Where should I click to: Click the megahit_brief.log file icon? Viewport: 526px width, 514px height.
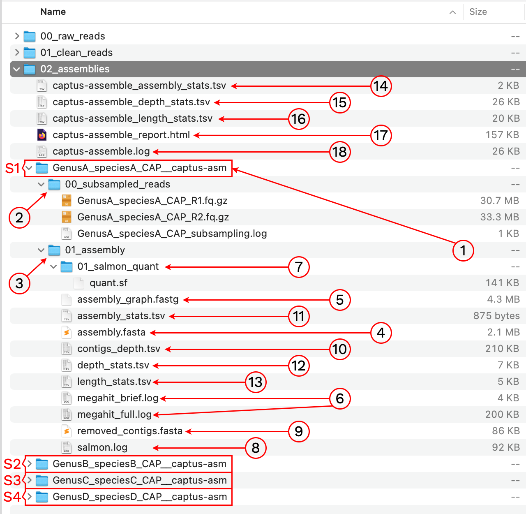(x=67, y=398)
